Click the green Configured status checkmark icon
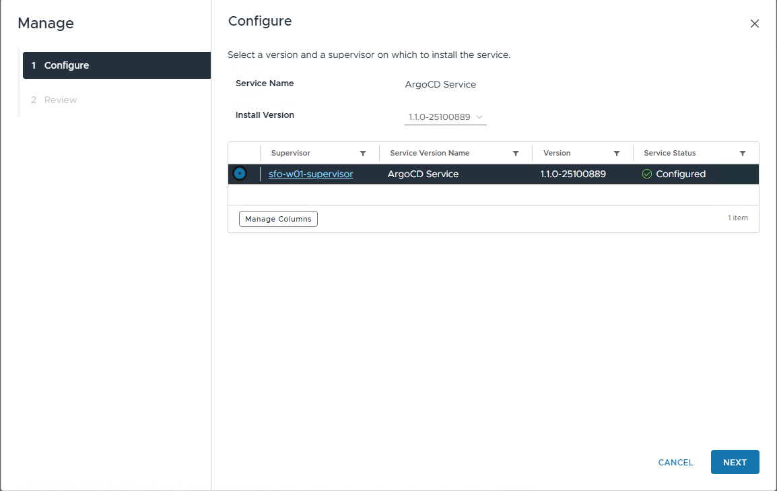 click(647, 174)
